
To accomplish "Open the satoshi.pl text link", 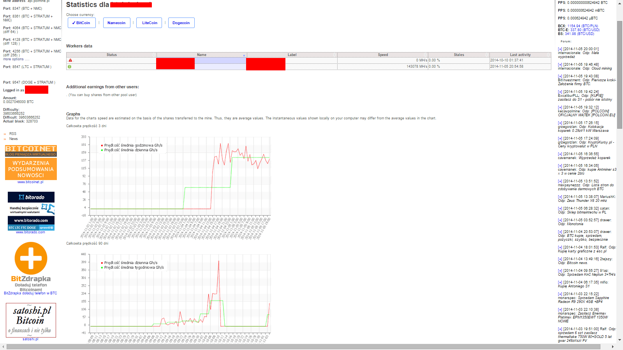I will tap(30, 339).
